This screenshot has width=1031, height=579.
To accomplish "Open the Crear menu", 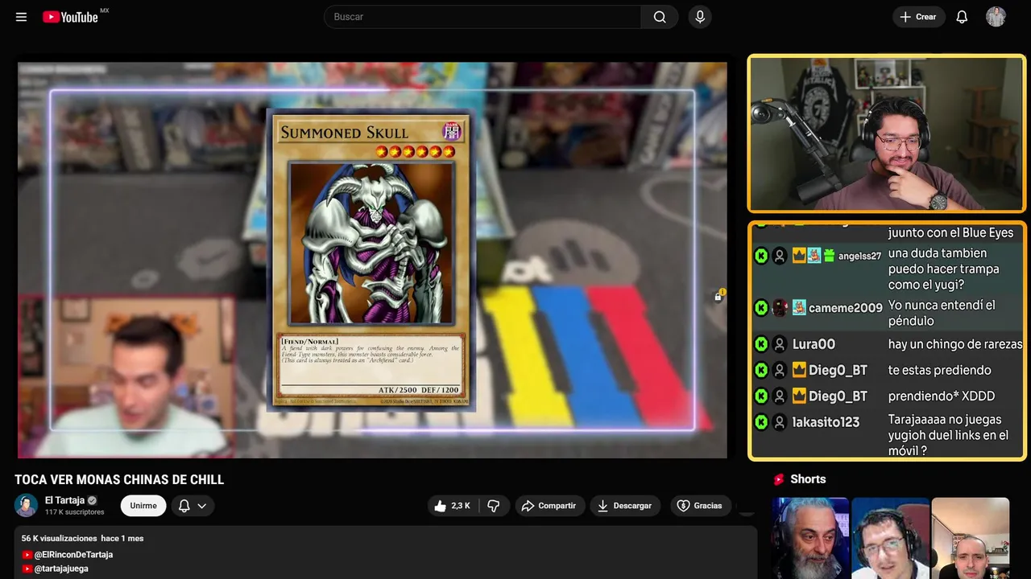I will [x=918, y=17].
